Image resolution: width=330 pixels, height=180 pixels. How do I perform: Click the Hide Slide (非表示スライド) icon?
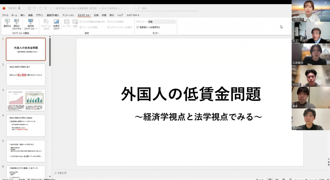[56, 23]
